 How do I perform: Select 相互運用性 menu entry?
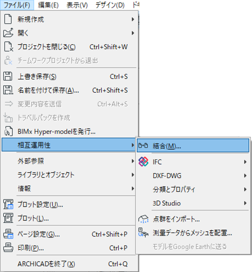point(69,145)
